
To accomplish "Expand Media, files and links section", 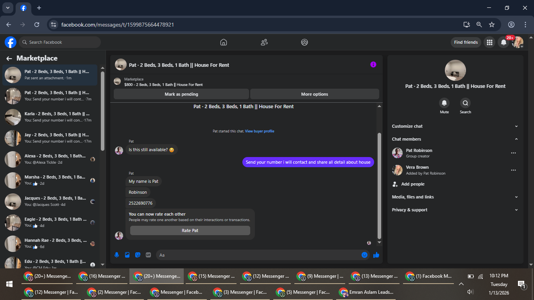I will 455,197.
